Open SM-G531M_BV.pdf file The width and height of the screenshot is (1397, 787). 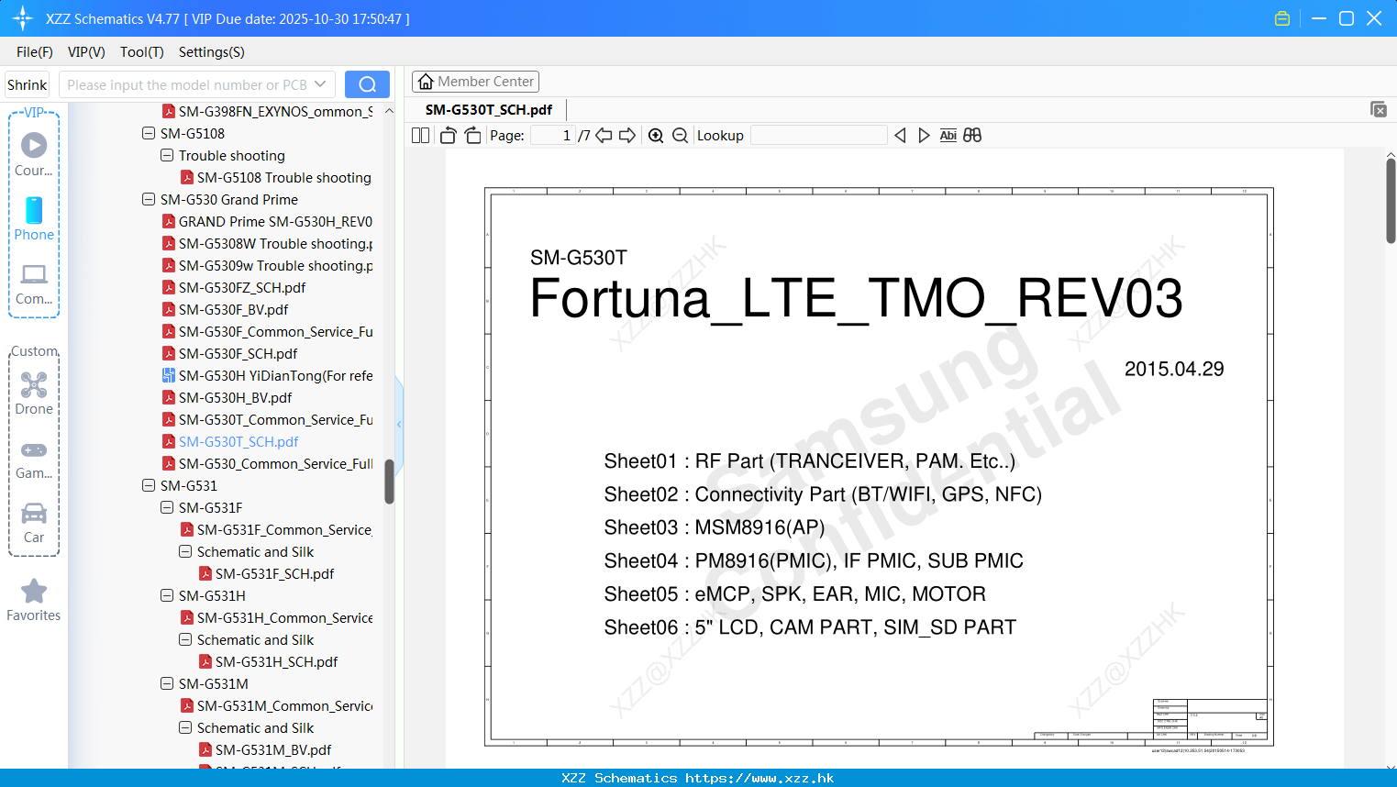pyautogui.click(x=265, y=749)
